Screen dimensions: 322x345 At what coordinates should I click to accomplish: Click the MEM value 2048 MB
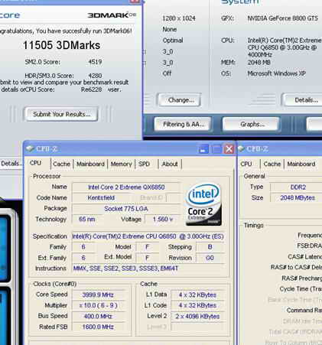click(x=259, y=63)
